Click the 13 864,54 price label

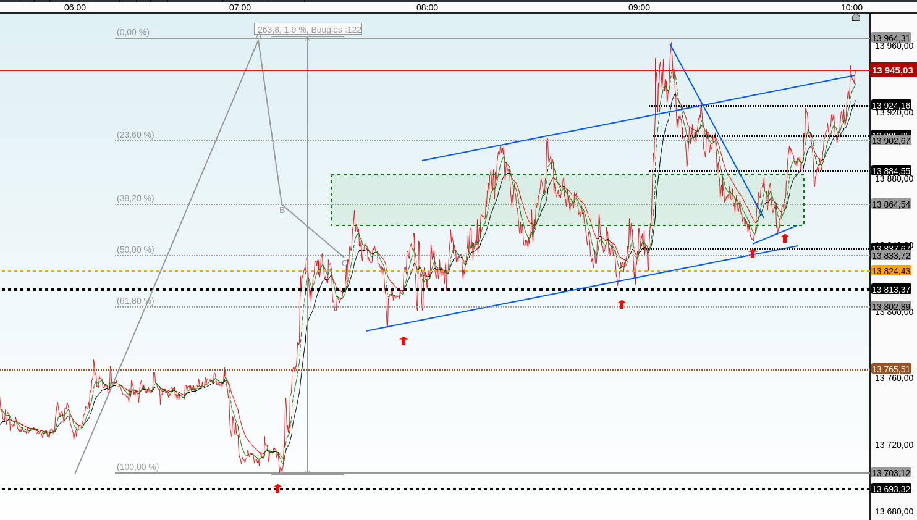[x=891, y=204]
